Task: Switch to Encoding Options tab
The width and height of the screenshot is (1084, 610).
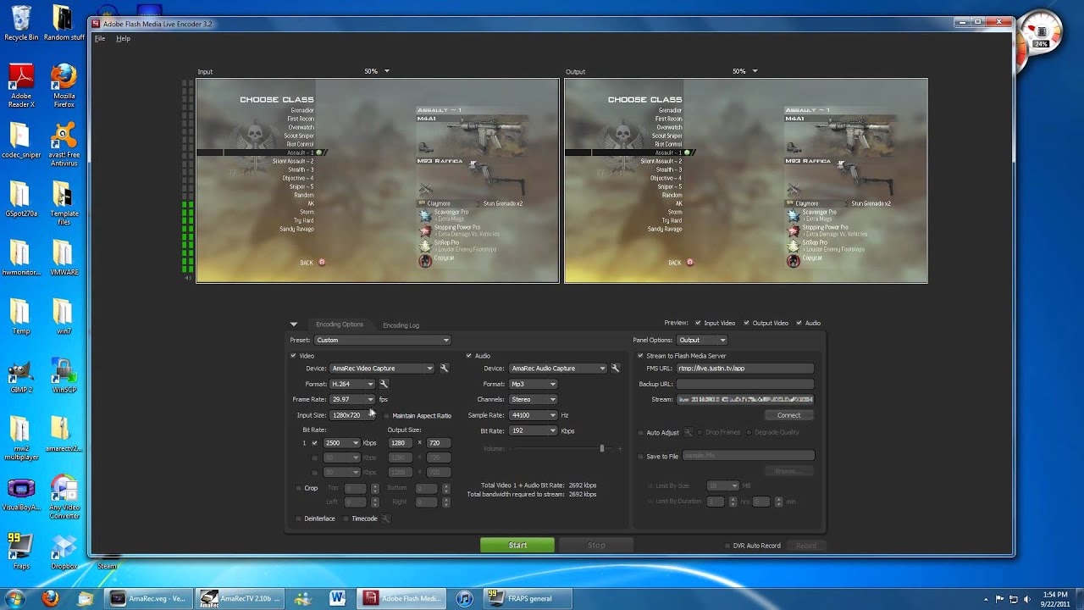Action: point(340,324)
